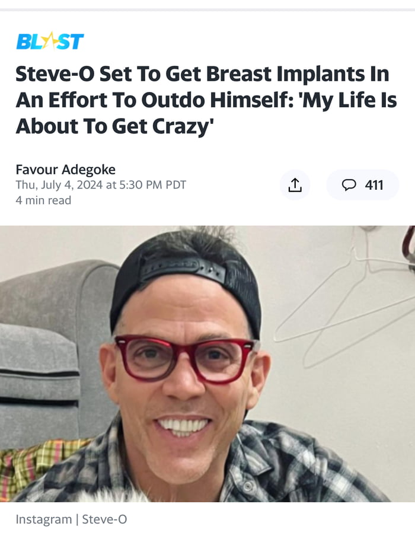Select the yellow star in Blast logo
This screenshot has width=415, height=542.
pyautogui.click(x=50, y=40)
